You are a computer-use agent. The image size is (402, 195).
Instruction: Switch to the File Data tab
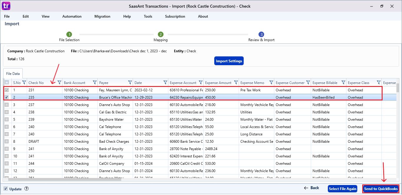coord(13,74)
